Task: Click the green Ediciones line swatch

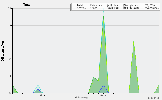Action: click(x=87, y=5)
